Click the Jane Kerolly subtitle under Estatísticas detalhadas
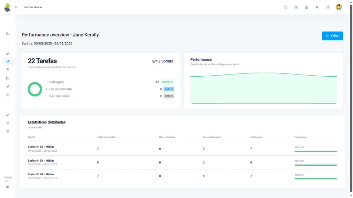The height and width of the screenshot is (198, 353). 35,128
